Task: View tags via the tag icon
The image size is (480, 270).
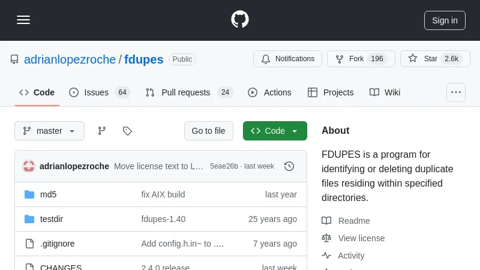Action: pos(127,131)
